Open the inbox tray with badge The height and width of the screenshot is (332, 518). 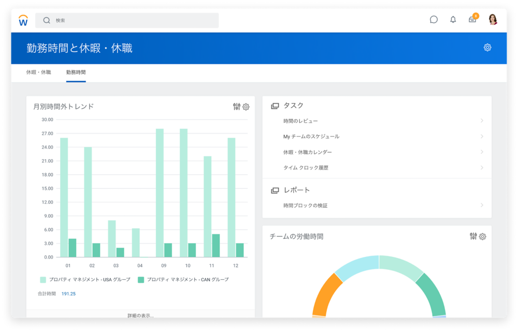coord(472,20)
